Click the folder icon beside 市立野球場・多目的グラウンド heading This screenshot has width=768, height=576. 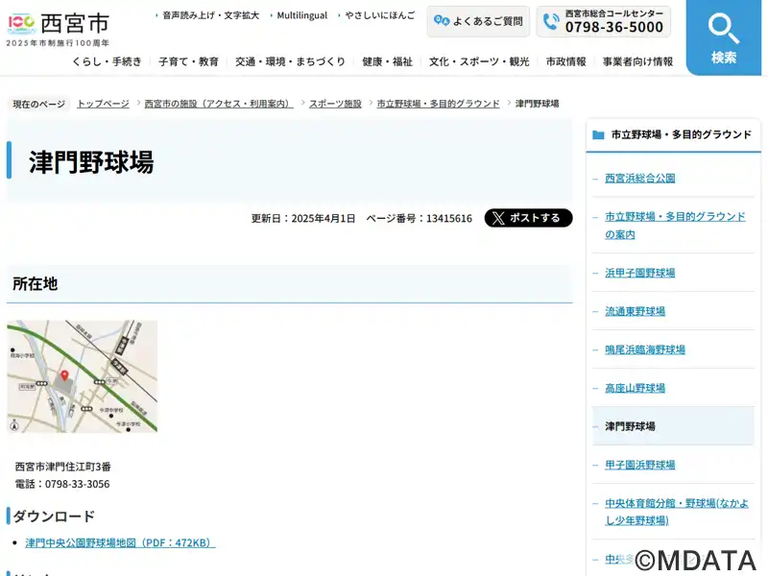pyautogui.click(x=598, y=134)
